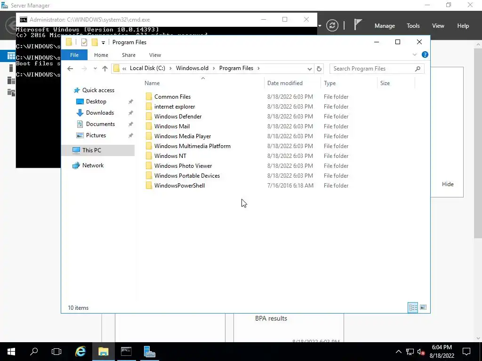The height and width of the screenshot is (361, 482).
Task: Show hidden breadcrumb path chevrons
Action: click(124, 69)
